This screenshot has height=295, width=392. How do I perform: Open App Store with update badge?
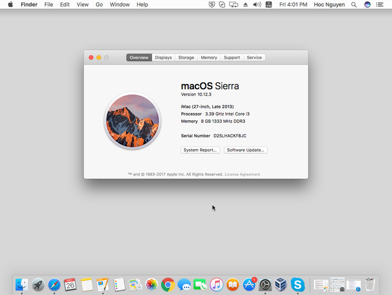pos(249,284)
